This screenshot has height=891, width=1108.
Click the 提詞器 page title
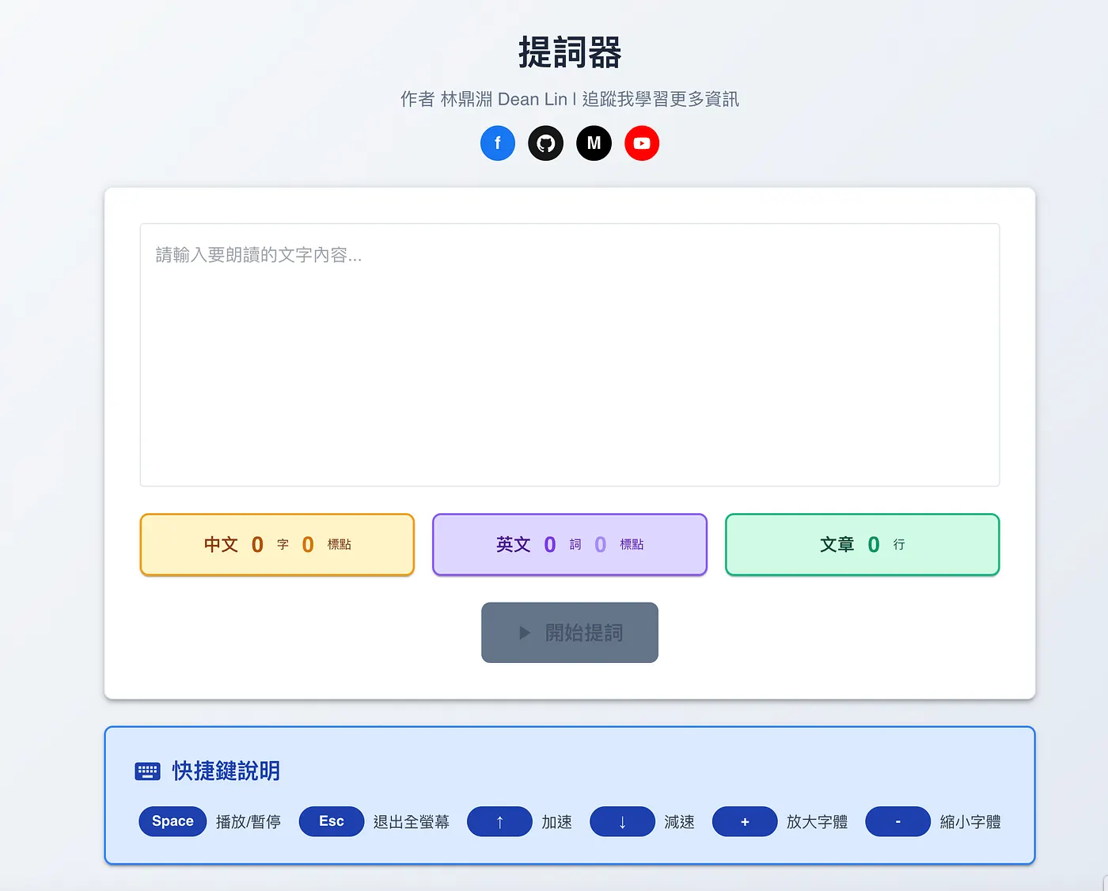pyautogui.click(x=570, y=53)
